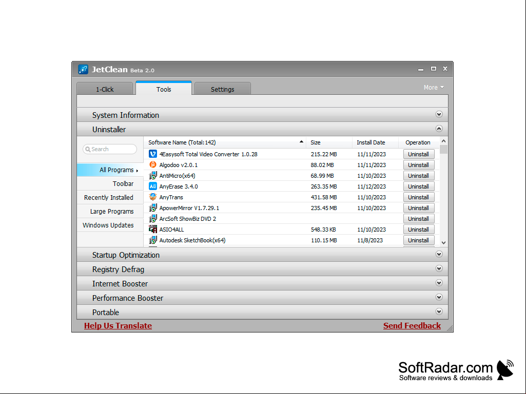This screenshot has height=394, width=526.
Task: Open the Send Feedback link
Action: pyautogui.click(x=412, y=326)
